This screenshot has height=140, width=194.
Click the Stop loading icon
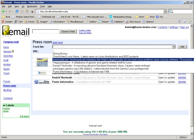pyautogui.click(x=22, y=12)
